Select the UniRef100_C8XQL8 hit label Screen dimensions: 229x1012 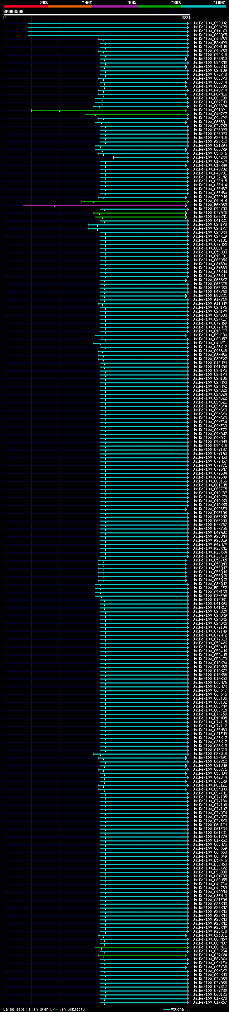pyautogui.click(x=210, y=754)
